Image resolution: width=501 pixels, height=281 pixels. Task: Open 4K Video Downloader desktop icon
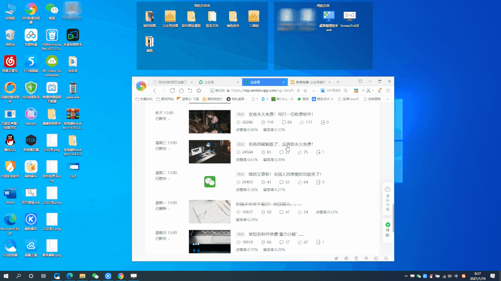[52, 66]
